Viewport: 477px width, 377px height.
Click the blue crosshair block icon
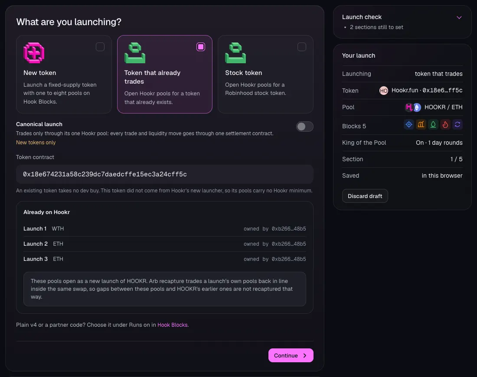tap(409, 124)
